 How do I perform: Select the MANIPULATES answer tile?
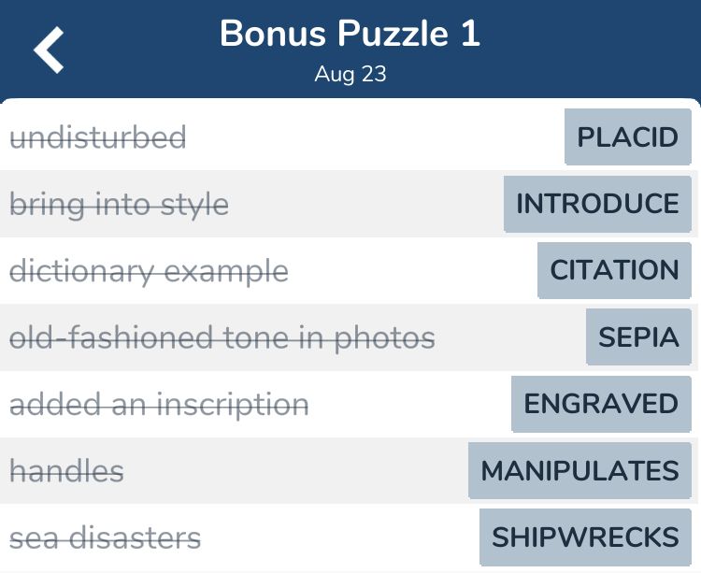click(x=579, y=470)
